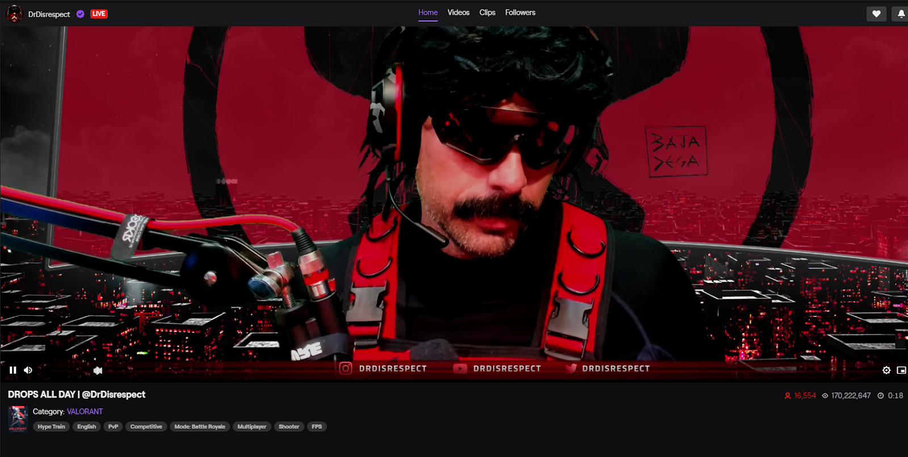
Task: Switch to the Home tab
Action: (428, 12)
